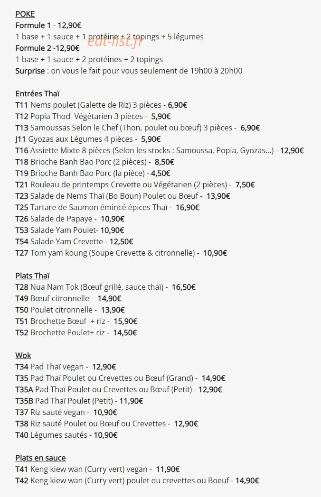Click T51 Brochette Bœuf + riz
The image size is (321, 497).
(x=76, y=322)
